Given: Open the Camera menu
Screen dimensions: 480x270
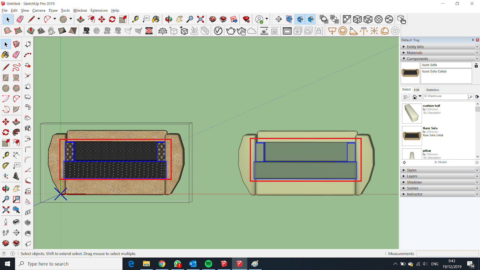Looking at the screenshot, I should click(39, 10).
